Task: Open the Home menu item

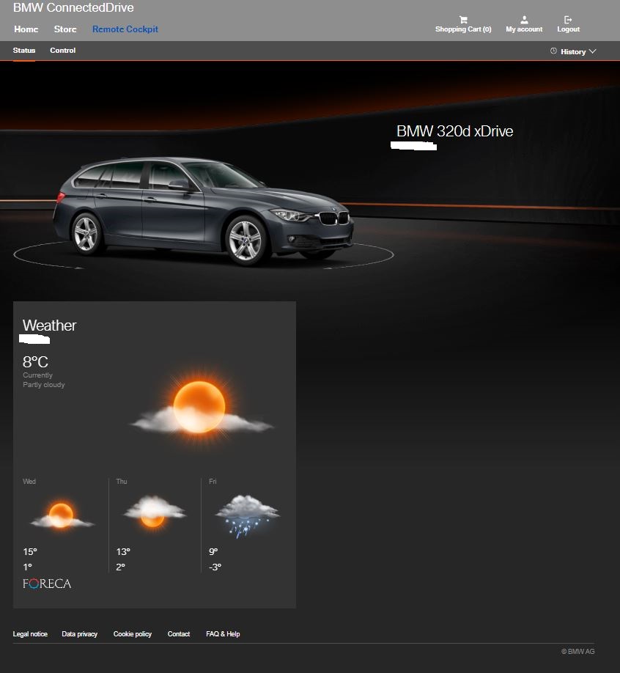Action: tap(26, 29)
